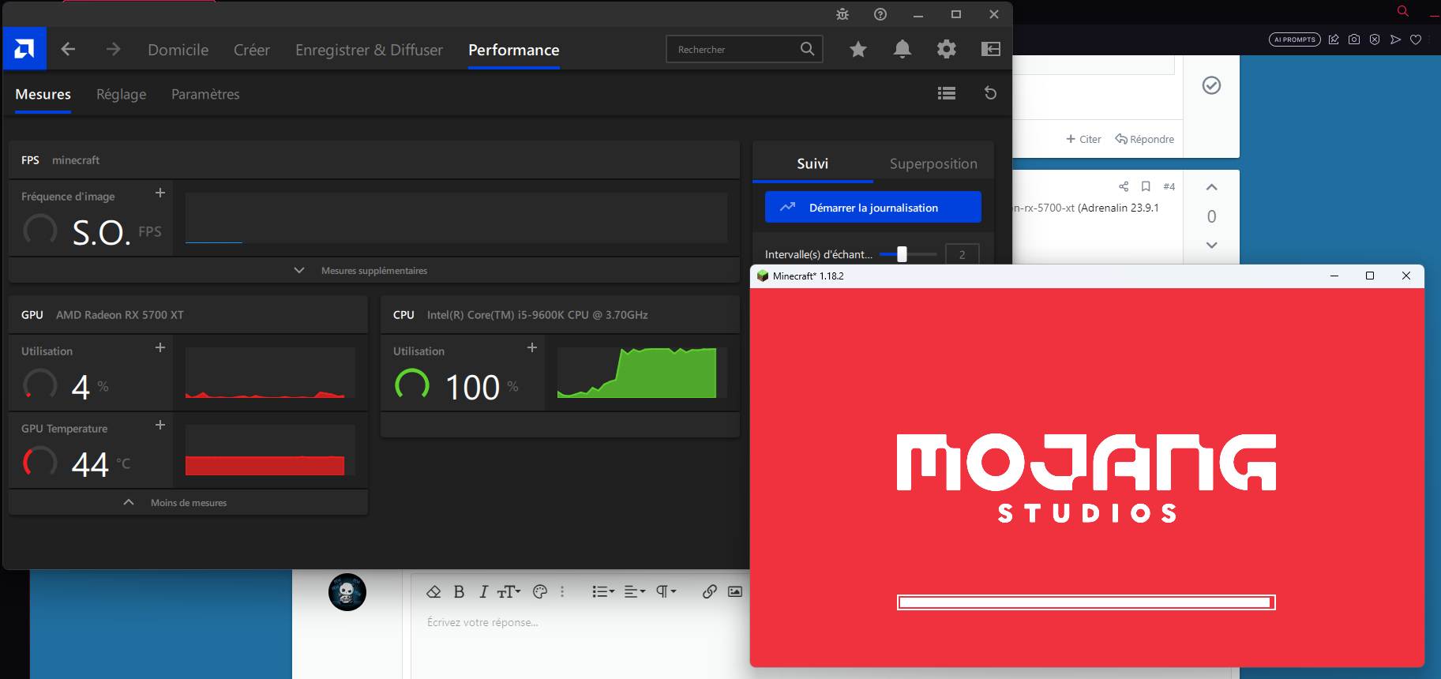Toggle the sidebar panel icon
Screen dimensions: 1441x679
click(x=991, y=49)
